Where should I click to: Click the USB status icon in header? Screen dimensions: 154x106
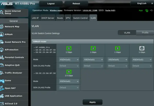click(x=151, y=10)
